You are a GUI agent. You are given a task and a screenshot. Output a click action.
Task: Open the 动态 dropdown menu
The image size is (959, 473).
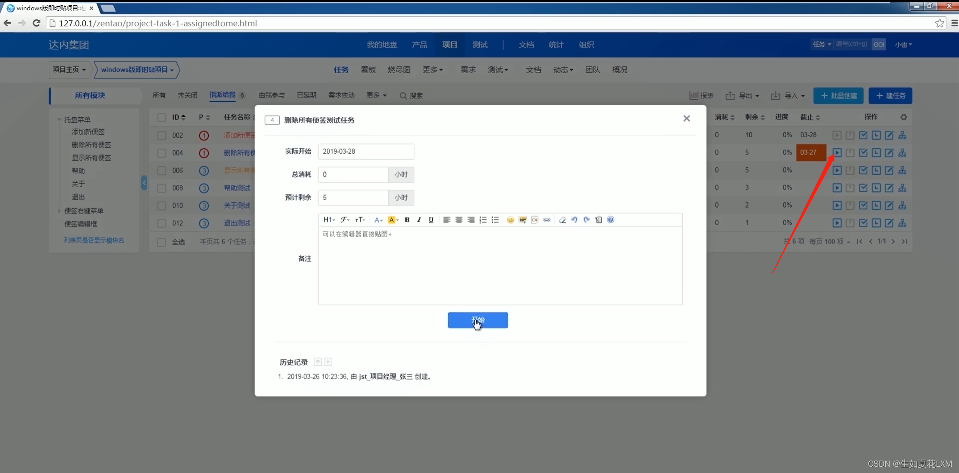coord(563,70)
